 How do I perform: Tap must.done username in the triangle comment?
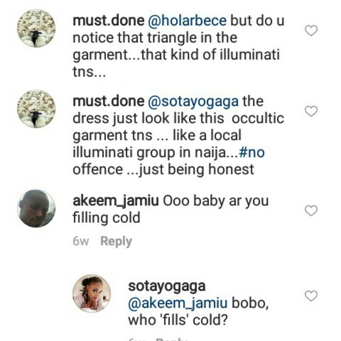(108, 21)
